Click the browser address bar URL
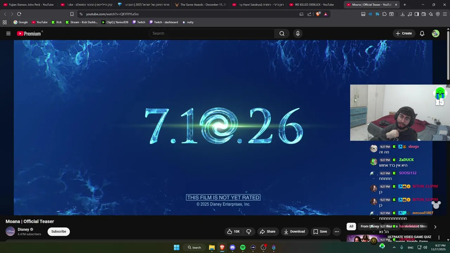 (x=112, y=14)
